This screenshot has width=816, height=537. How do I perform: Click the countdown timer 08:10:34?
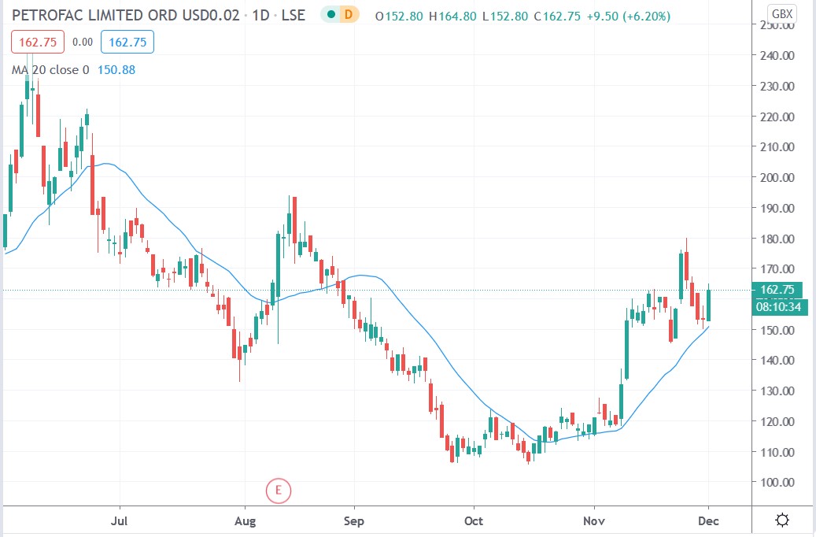click(x=778, y=307)
